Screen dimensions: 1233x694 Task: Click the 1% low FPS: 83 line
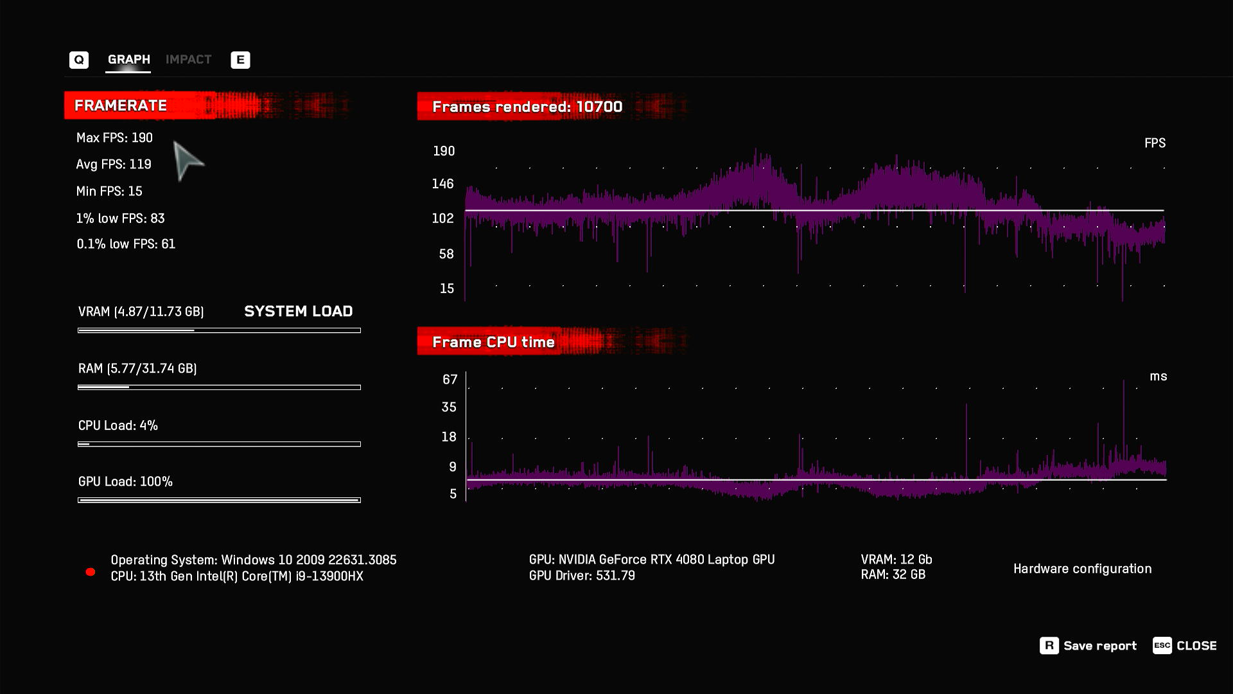(x=120, y=218)
